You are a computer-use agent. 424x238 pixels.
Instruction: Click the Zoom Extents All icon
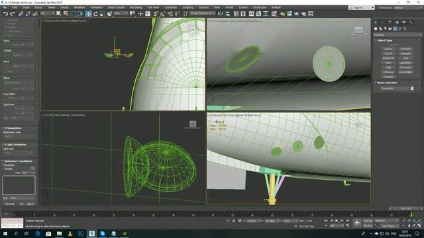(419, 221)
